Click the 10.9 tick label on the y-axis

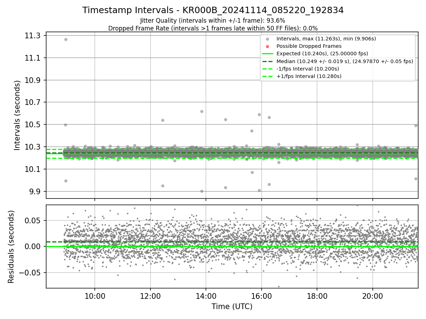point(33,80)
